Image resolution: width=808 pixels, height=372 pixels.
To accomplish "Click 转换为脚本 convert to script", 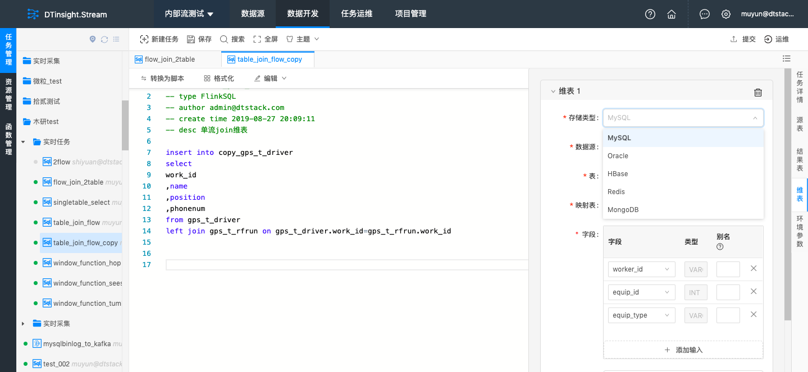I will point(162,79).
